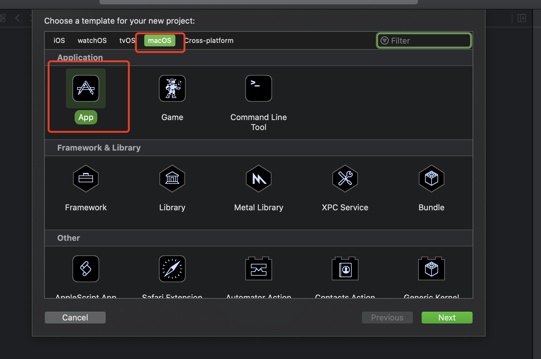Click the Library label text
541x359 pixels.
172,207
